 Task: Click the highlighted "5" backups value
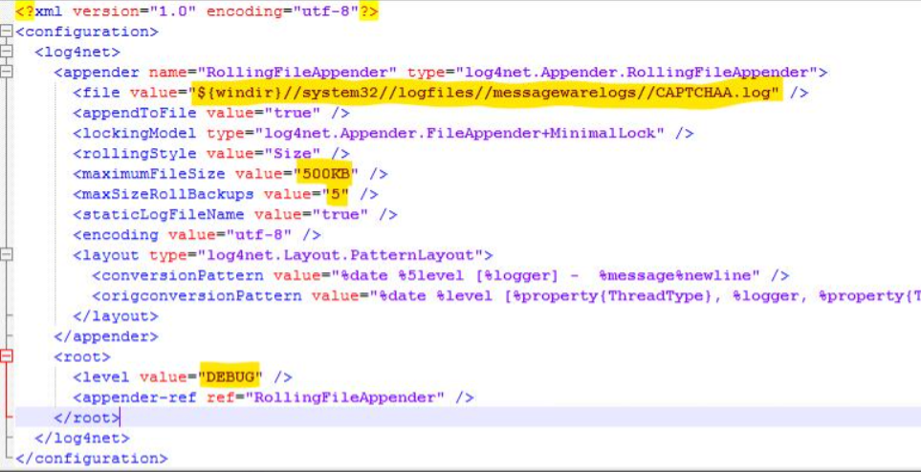[336, 194]
